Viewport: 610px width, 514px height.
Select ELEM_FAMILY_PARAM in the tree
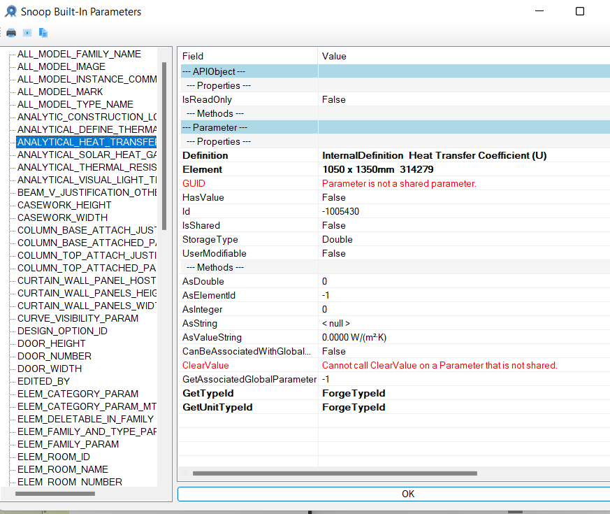68,444
